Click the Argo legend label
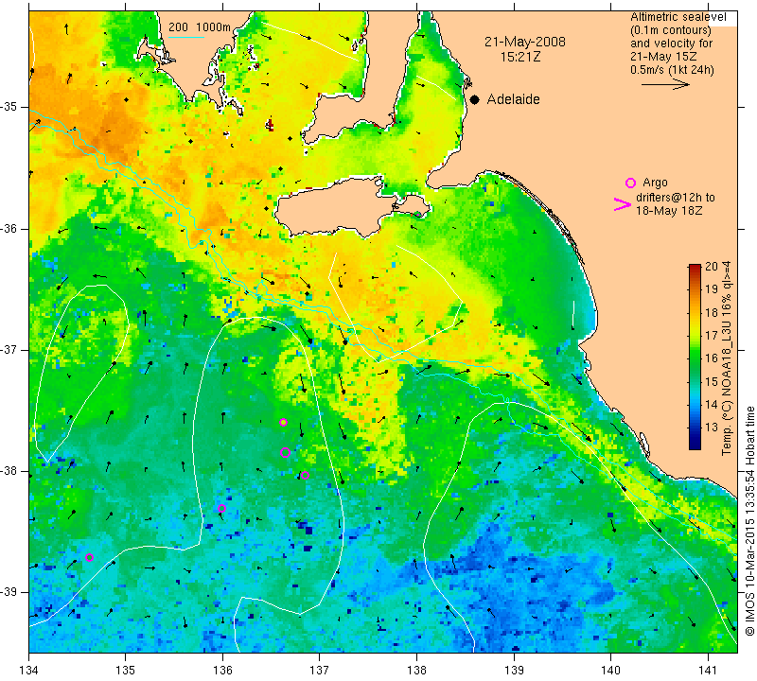The height and width of the screenshot is (681, 757). tap(655, 183)
